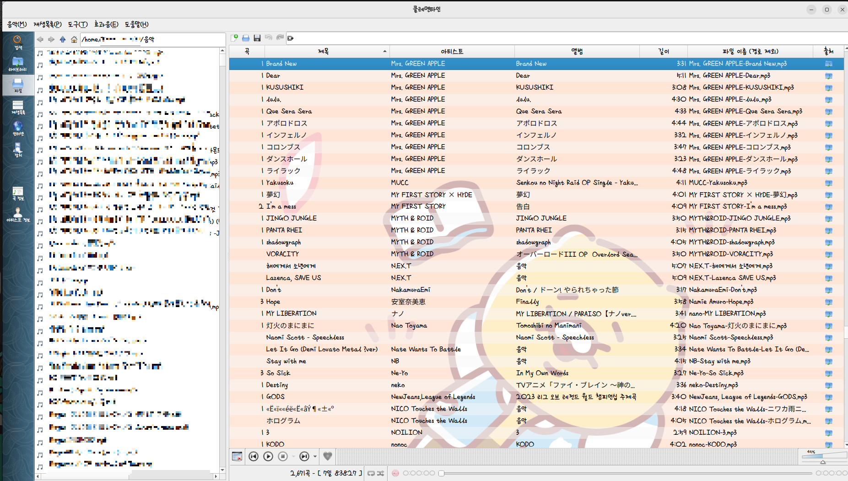Sort playlist by 파일 이름 column
848x481 pixels.
tap(750, 51)
